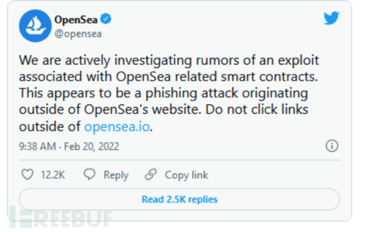The width and height of the screenshot is (371, 232).
Task: Click the 12.2K likes count
Action: pos(53,175)
